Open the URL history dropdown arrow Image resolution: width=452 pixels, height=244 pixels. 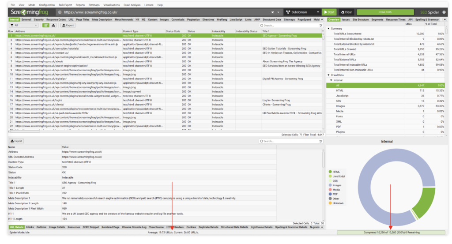pos(278,12)
